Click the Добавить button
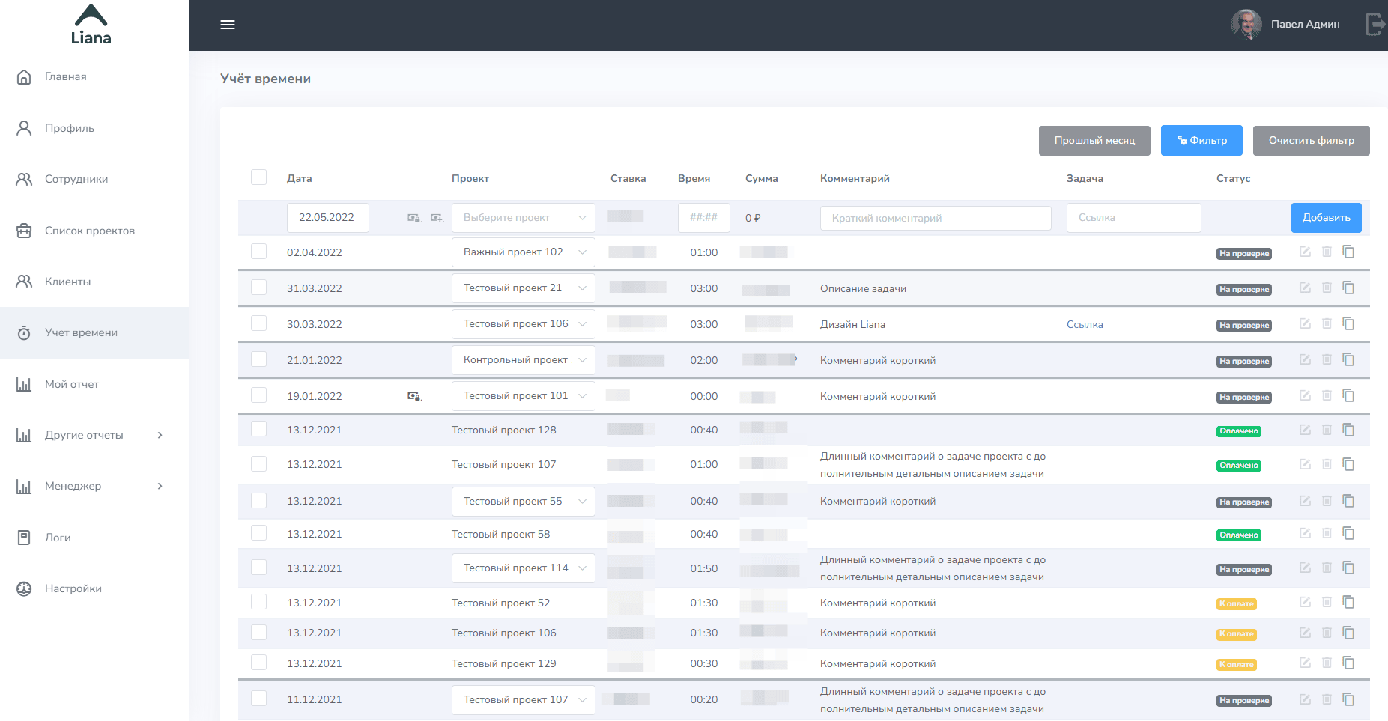Screen dimensions: 1388x721 click(1326, 218)
